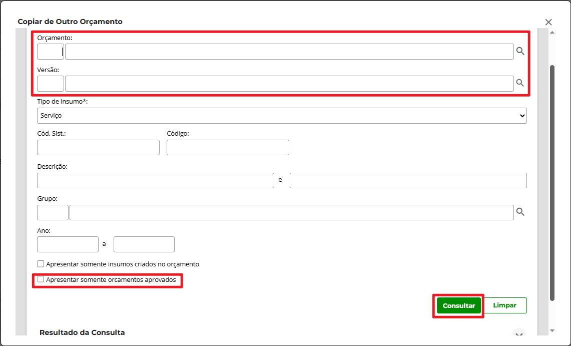Open the Grupo lookup magnifier icon
Viewport: 571px width, 346px height.
click(x=520, y=212)
